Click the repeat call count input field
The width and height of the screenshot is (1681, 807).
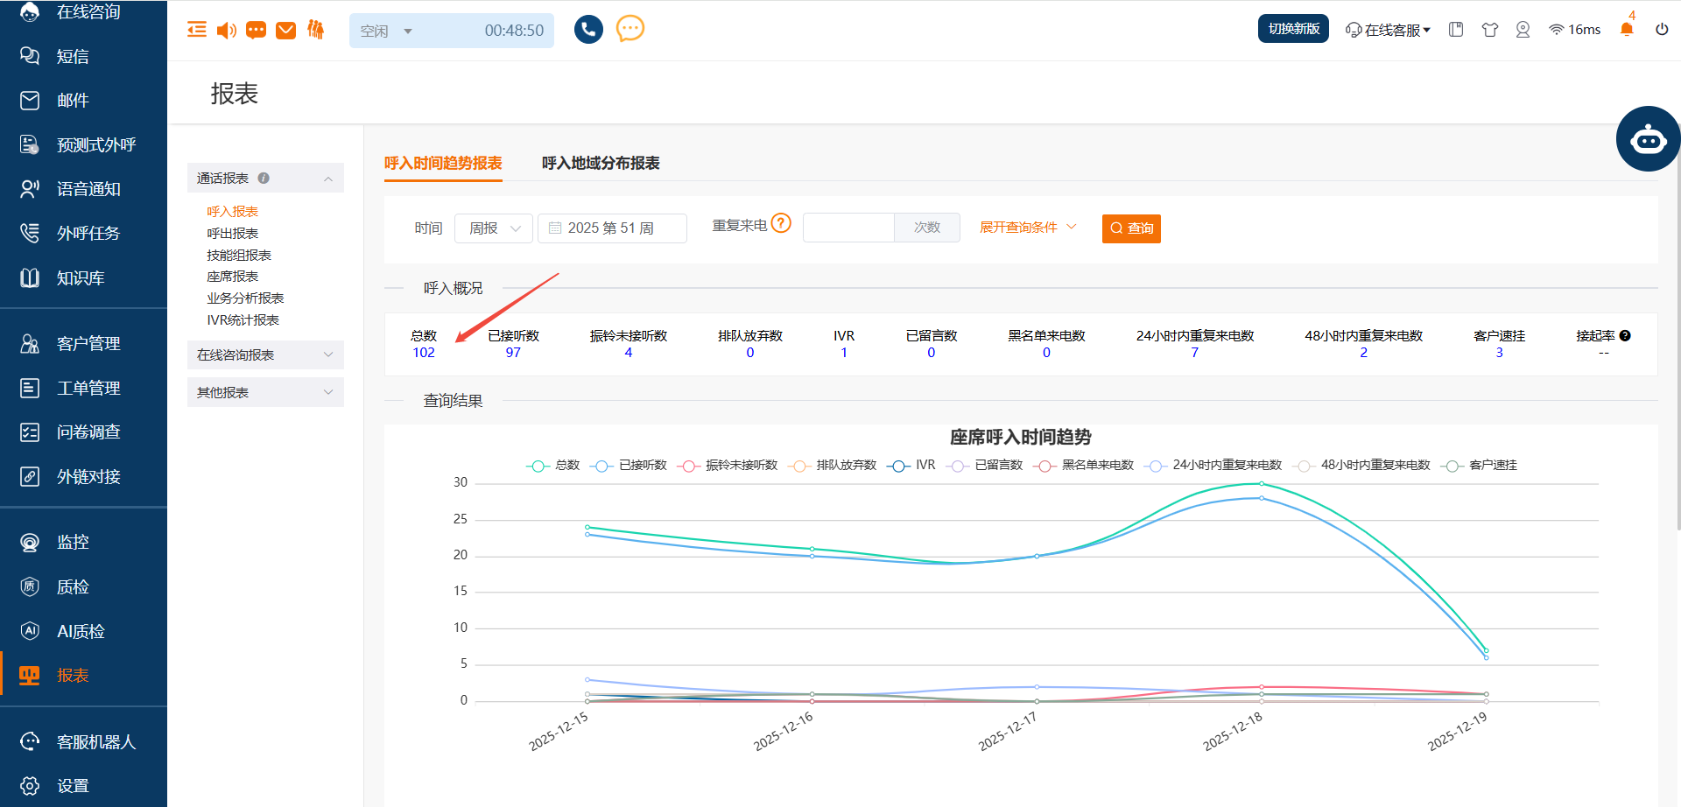[848, 228]
